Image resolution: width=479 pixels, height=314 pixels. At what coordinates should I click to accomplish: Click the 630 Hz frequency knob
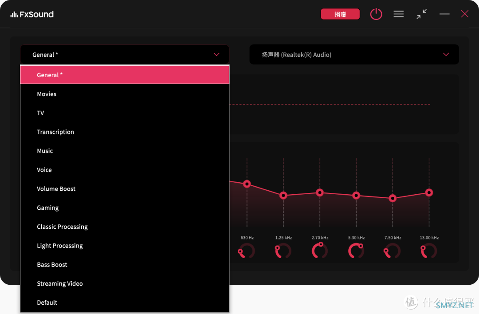(247, 251)
